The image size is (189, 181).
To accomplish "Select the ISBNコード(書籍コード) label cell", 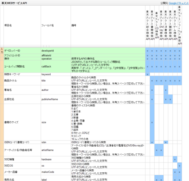I will pos(22,142).
